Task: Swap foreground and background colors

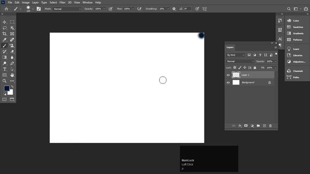Action: pyautogui.click(x=12, y=87)
